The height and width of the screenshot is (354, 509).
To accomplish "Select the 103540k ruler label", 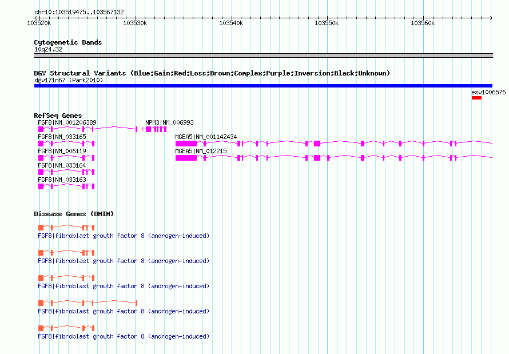I will coord(231,23).
